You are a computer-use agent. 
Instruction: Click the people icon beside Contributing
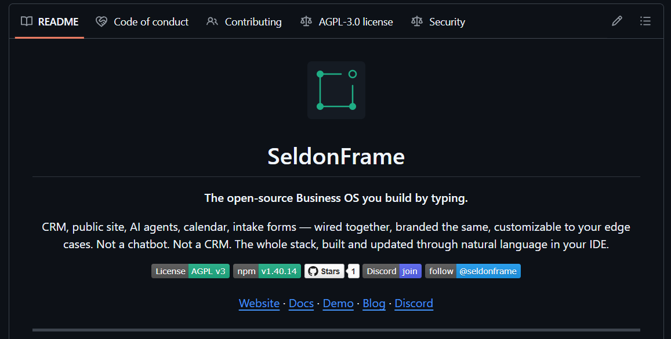pyautogui.click(x=212, y=21)
